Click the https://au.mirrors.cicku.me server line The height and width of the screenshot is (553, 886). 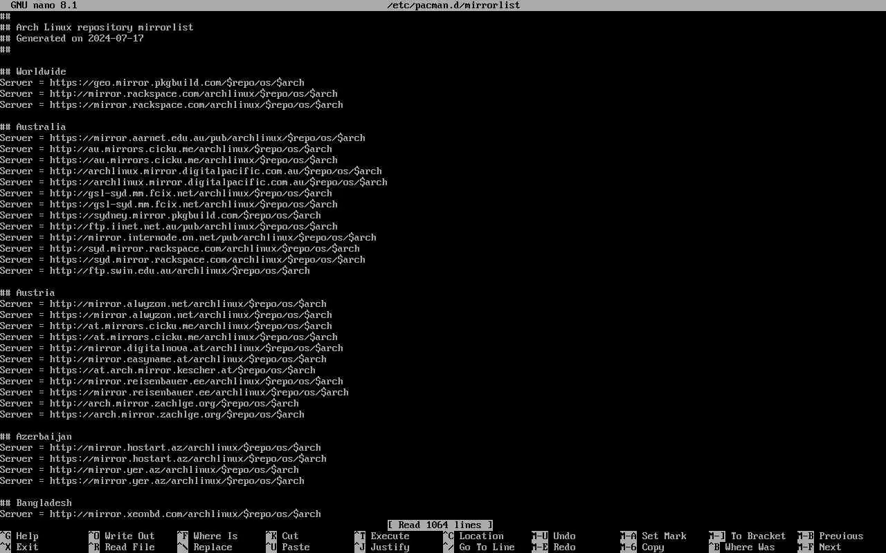tap(169, 160)
